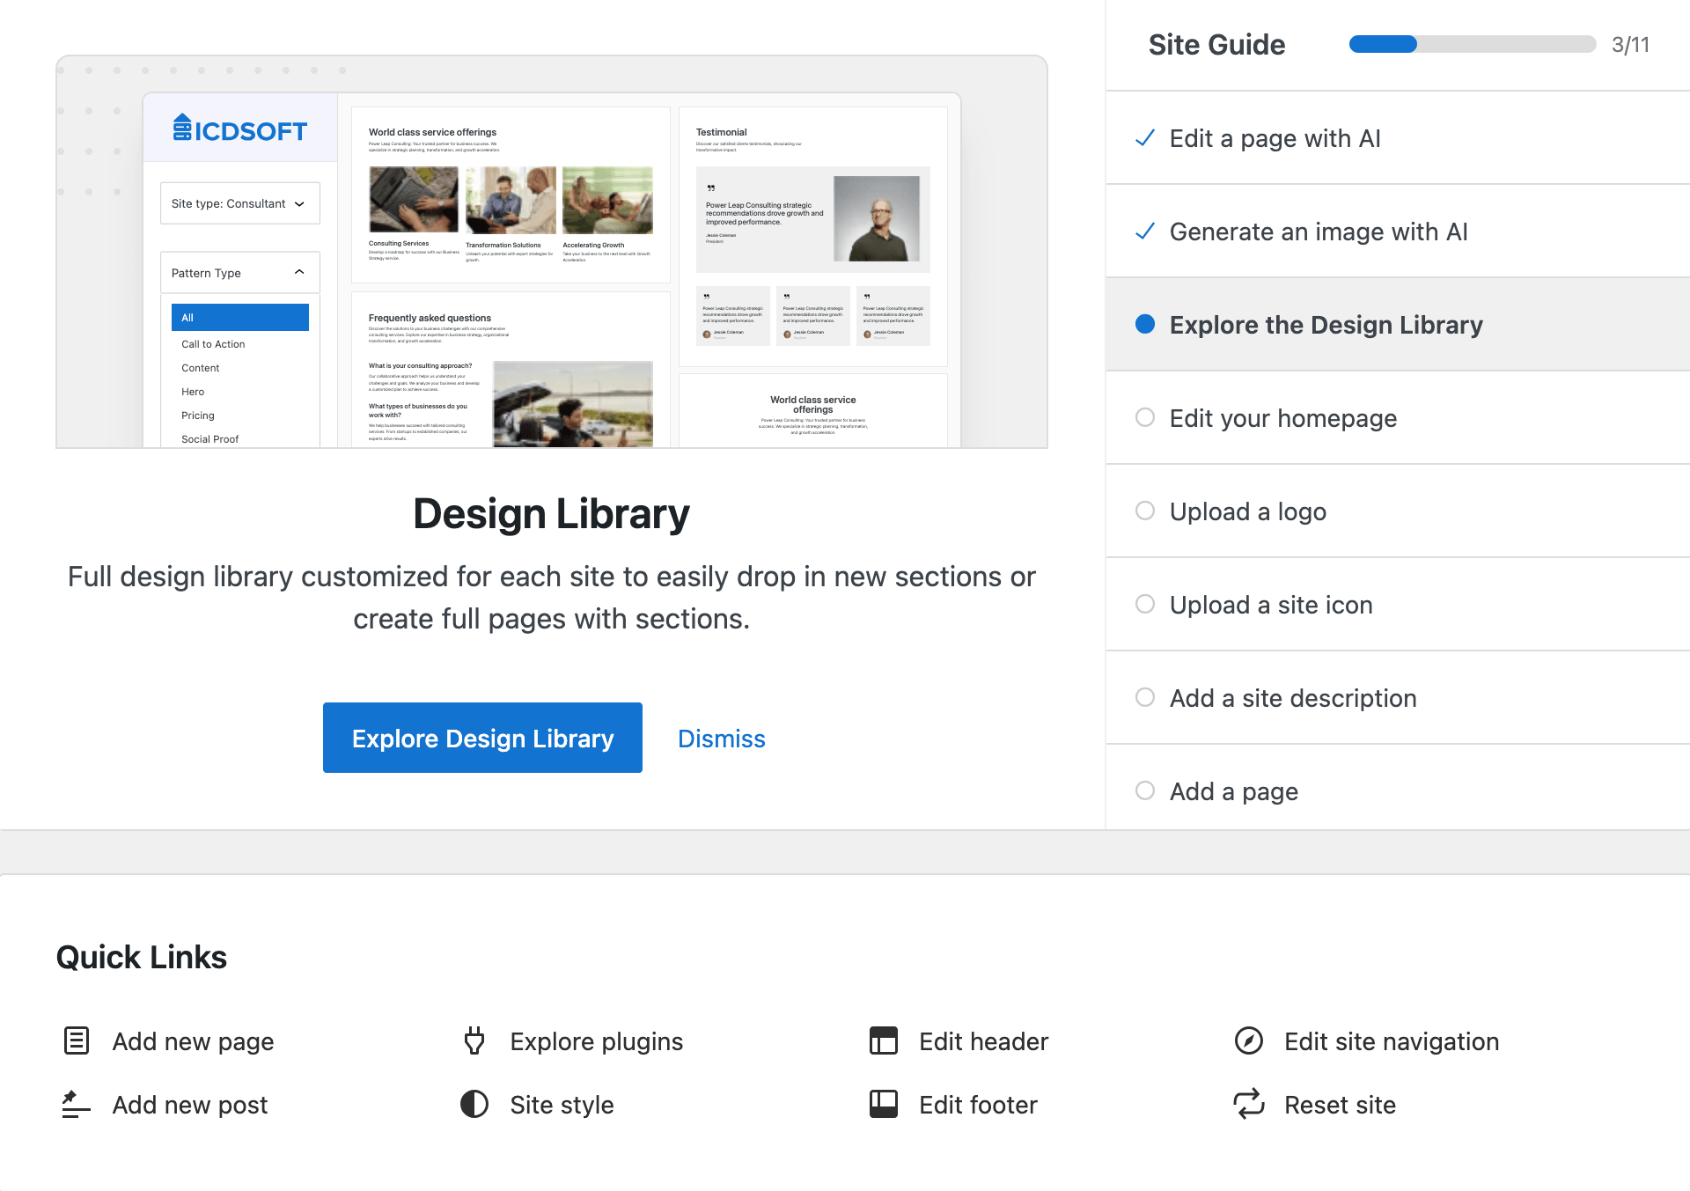Click the Add new page document icon
The height and width of the screenshot is (1191, 1690).
[77, 1040]
